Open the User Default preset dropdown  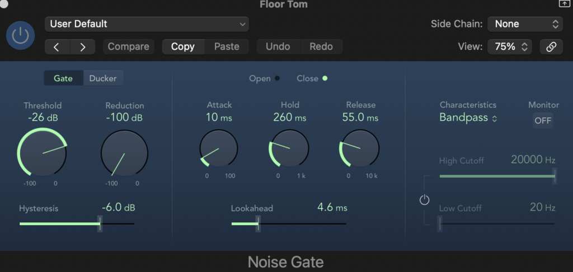click(147, 24)
